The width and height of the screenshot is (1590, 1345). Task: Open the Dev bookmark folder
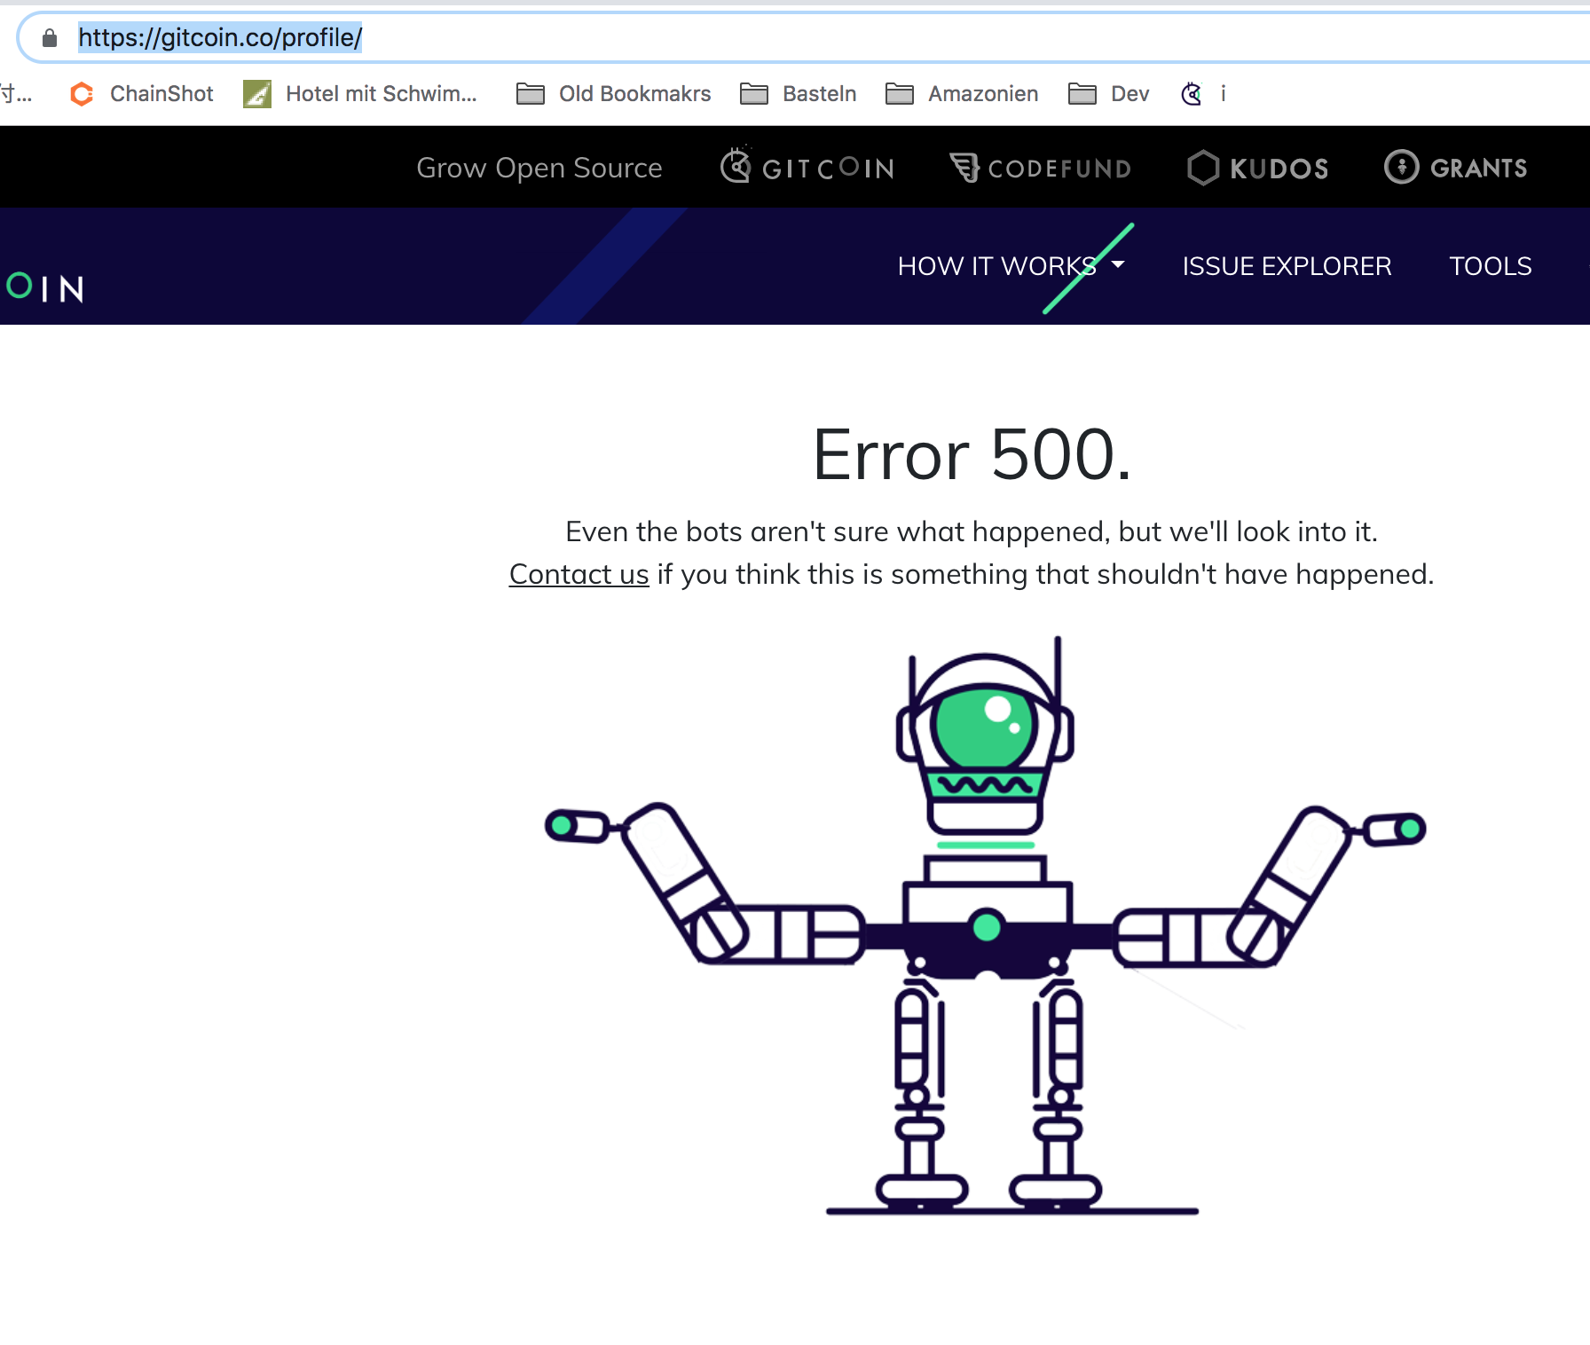[x=1108, y=94]
